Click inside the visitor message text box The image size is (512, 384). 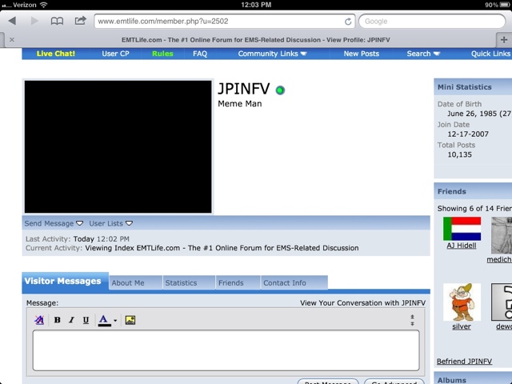coord(226,350)
